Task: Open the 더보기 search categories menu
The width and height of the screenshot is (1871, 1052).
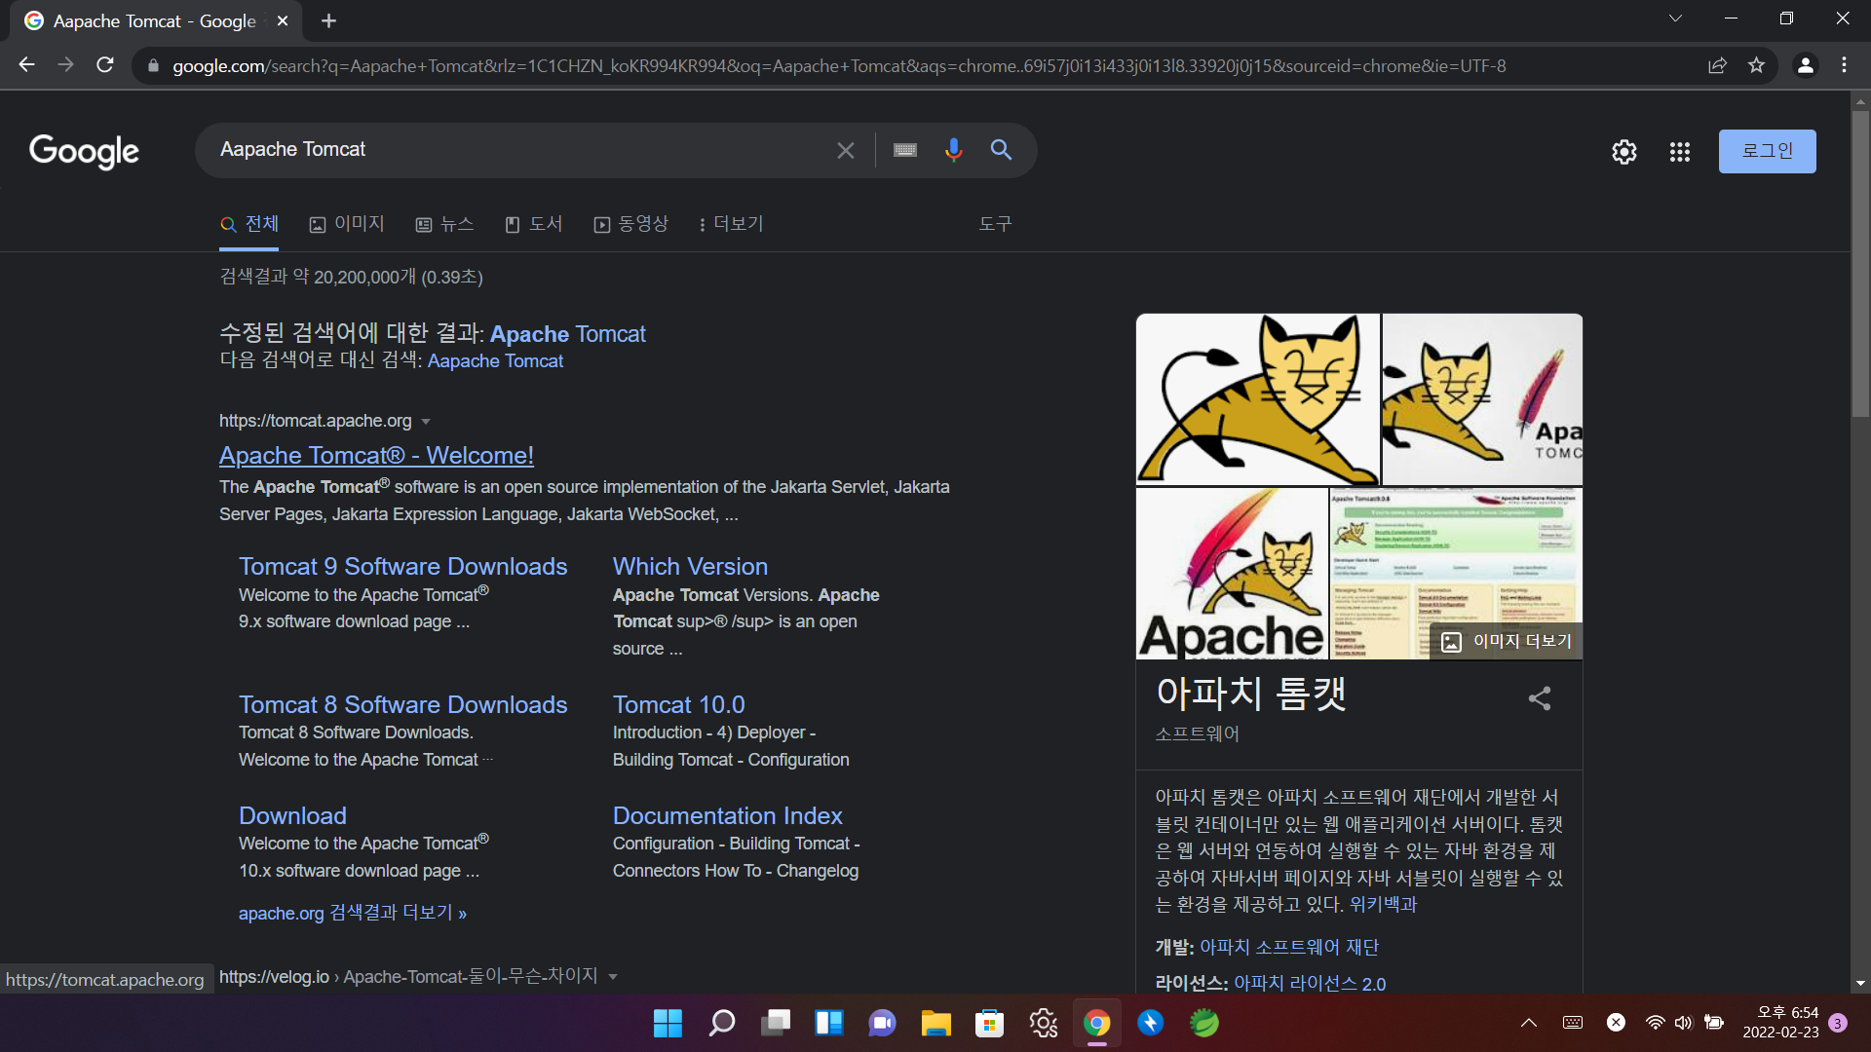Action: click(731, 224)
